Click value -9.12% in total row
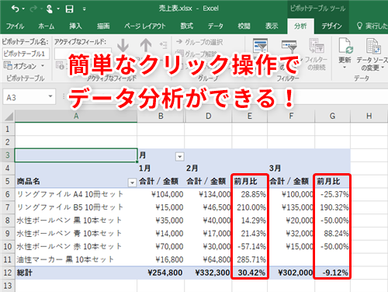This screenshot has height=292, width=388. coord(335,273)
